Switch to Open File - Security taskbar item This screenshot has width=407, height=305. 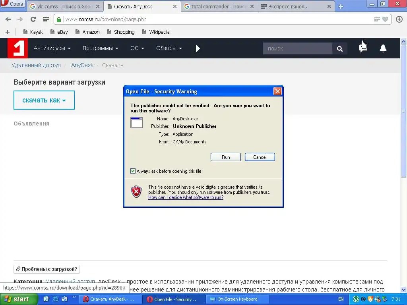click(174, 299)
